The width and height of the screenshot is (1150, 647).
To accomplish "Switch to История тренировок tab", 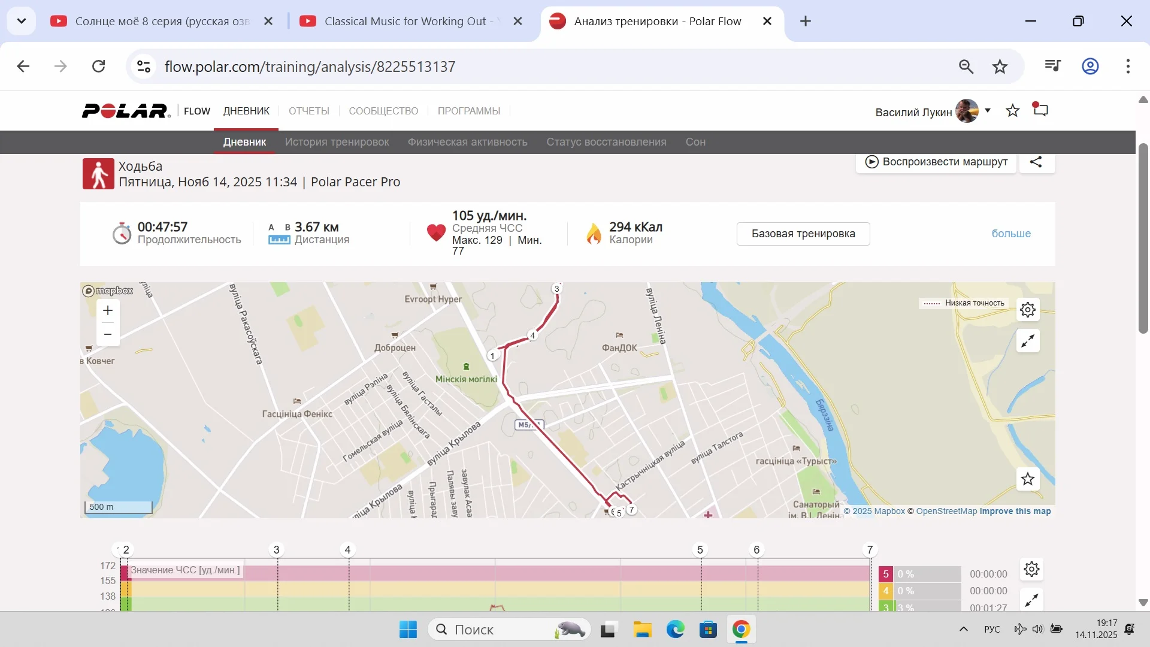I will [x=337, y=142].
